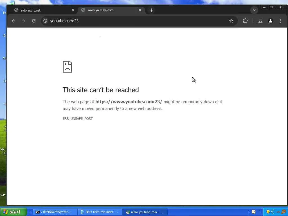
Task: Open Chrome three-dot menu
Action: 281,21
